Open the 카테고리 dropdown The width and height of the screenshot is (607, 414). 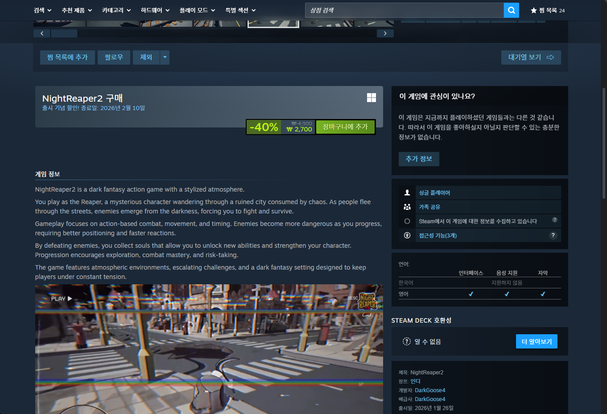[116, 10]
